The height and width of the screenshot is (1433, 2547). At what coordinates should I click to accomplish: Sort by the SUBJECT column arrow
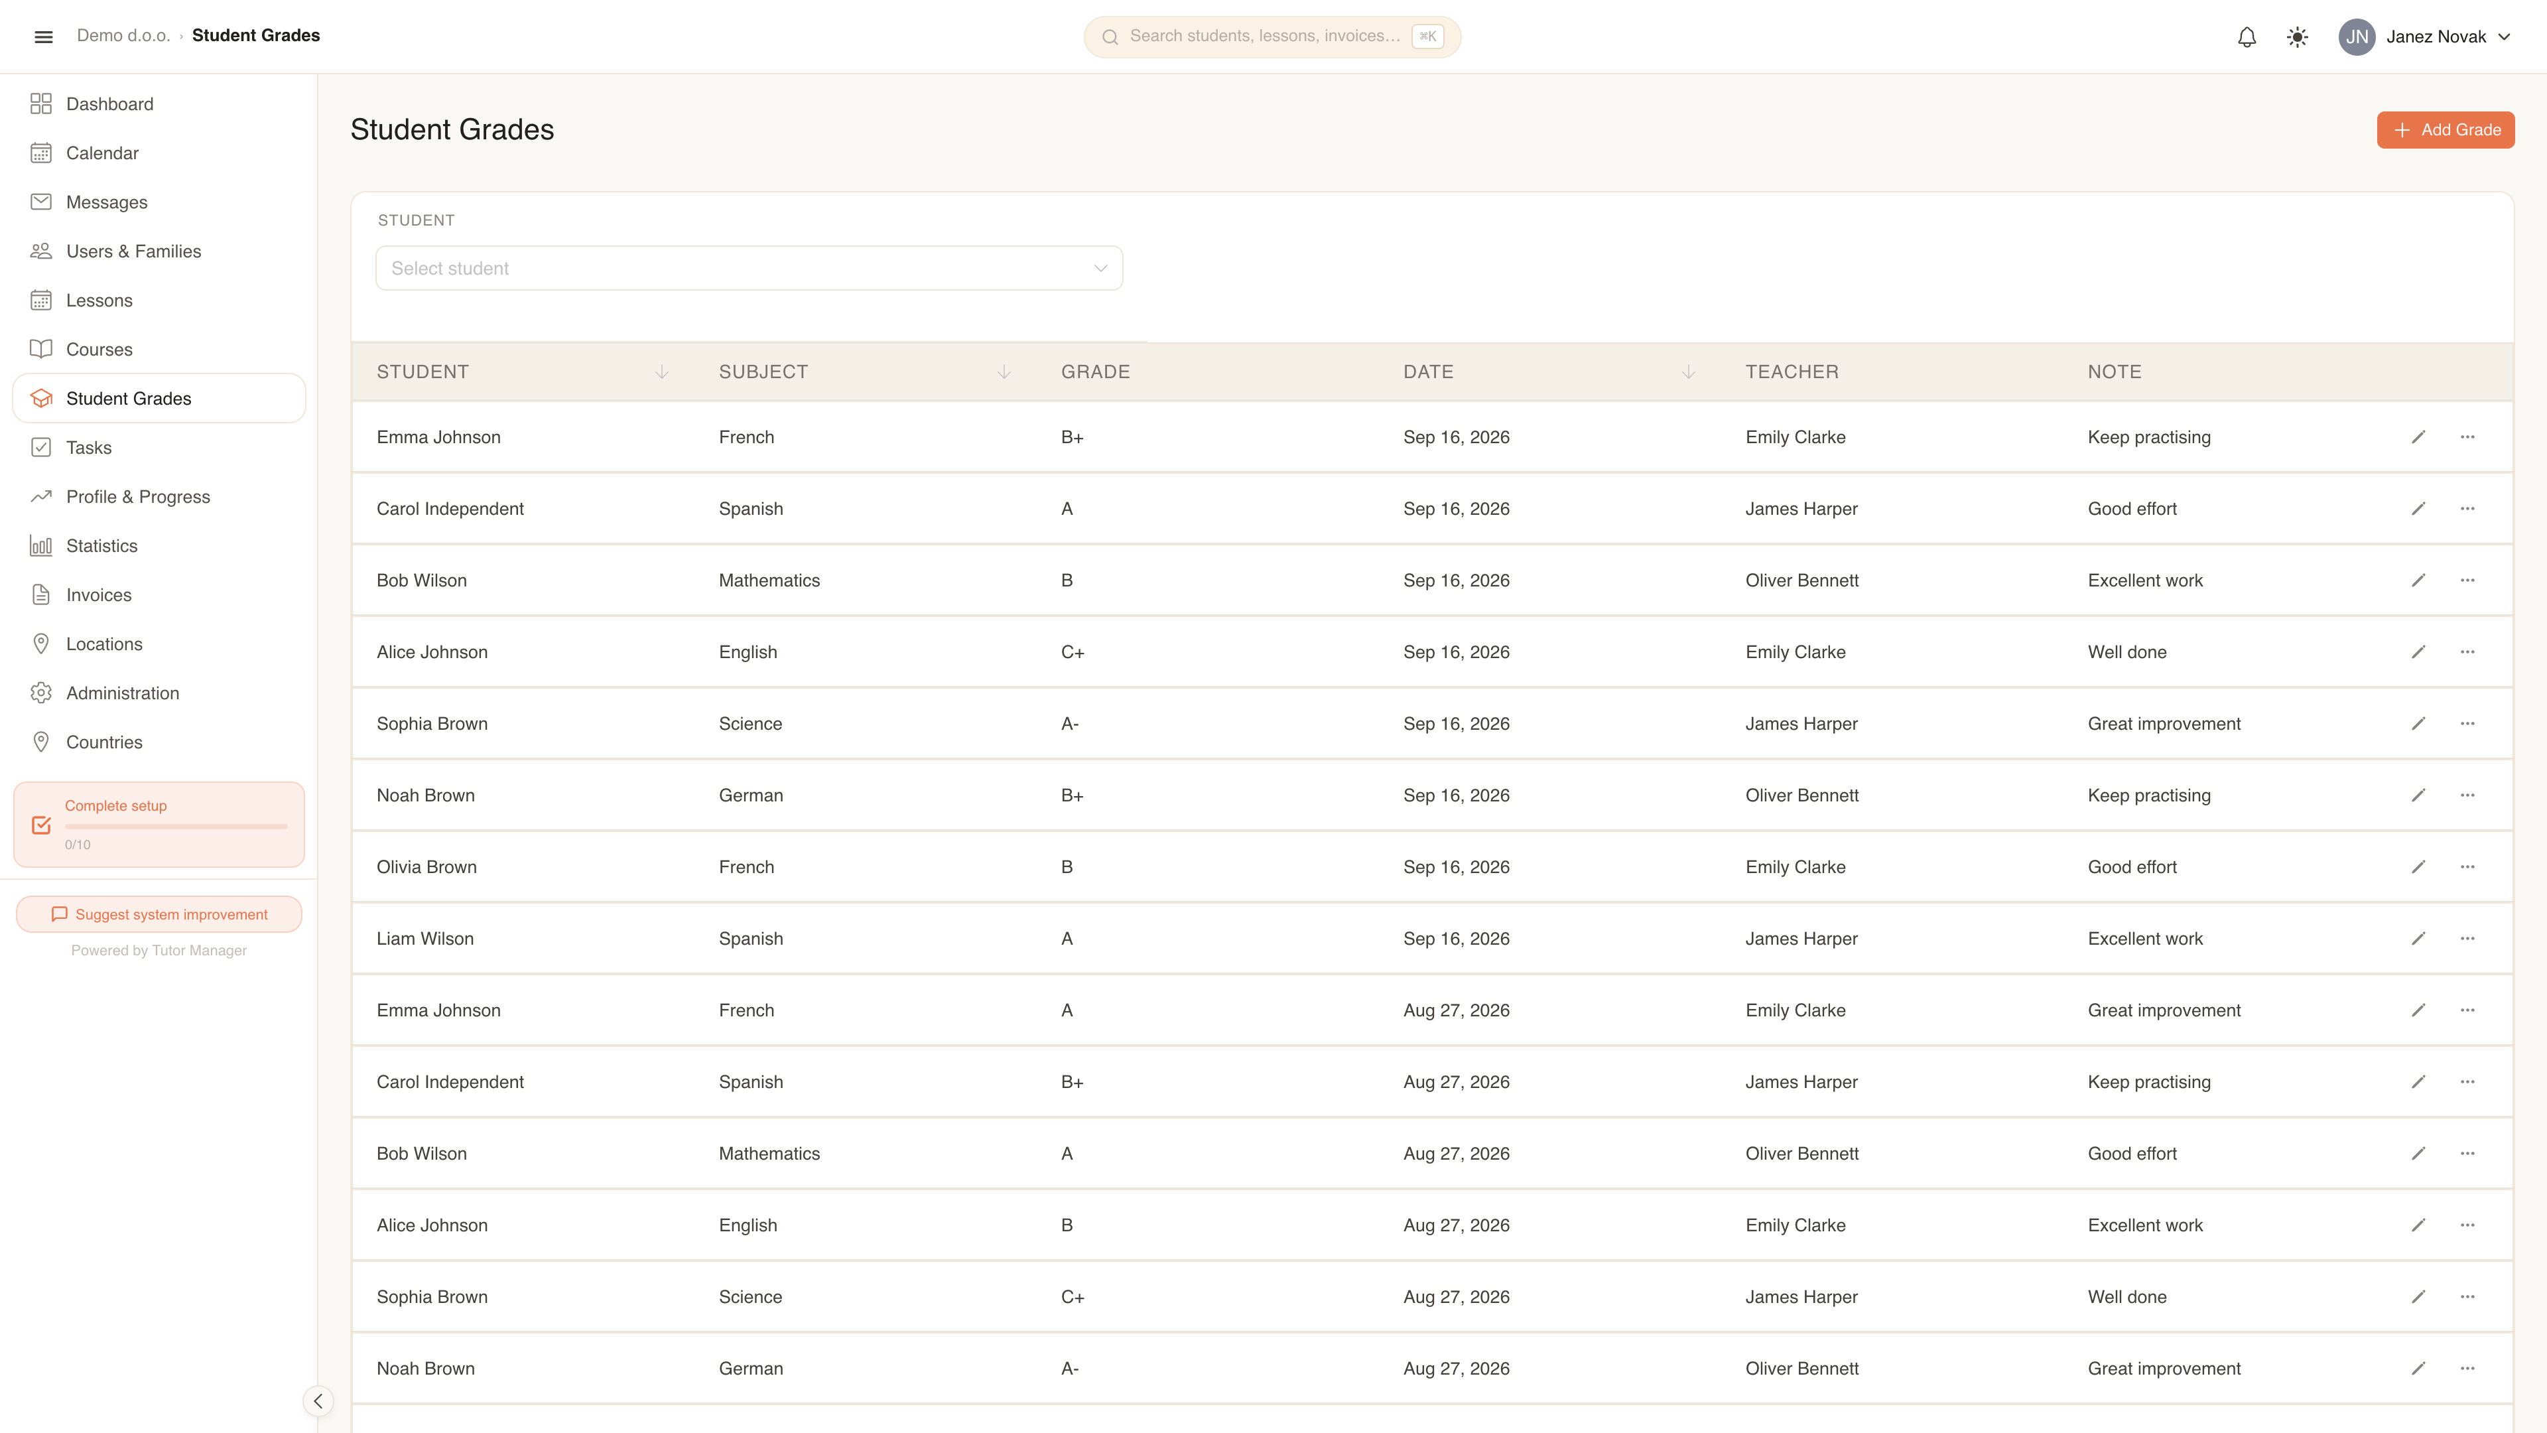click(x=1004, y=372)
